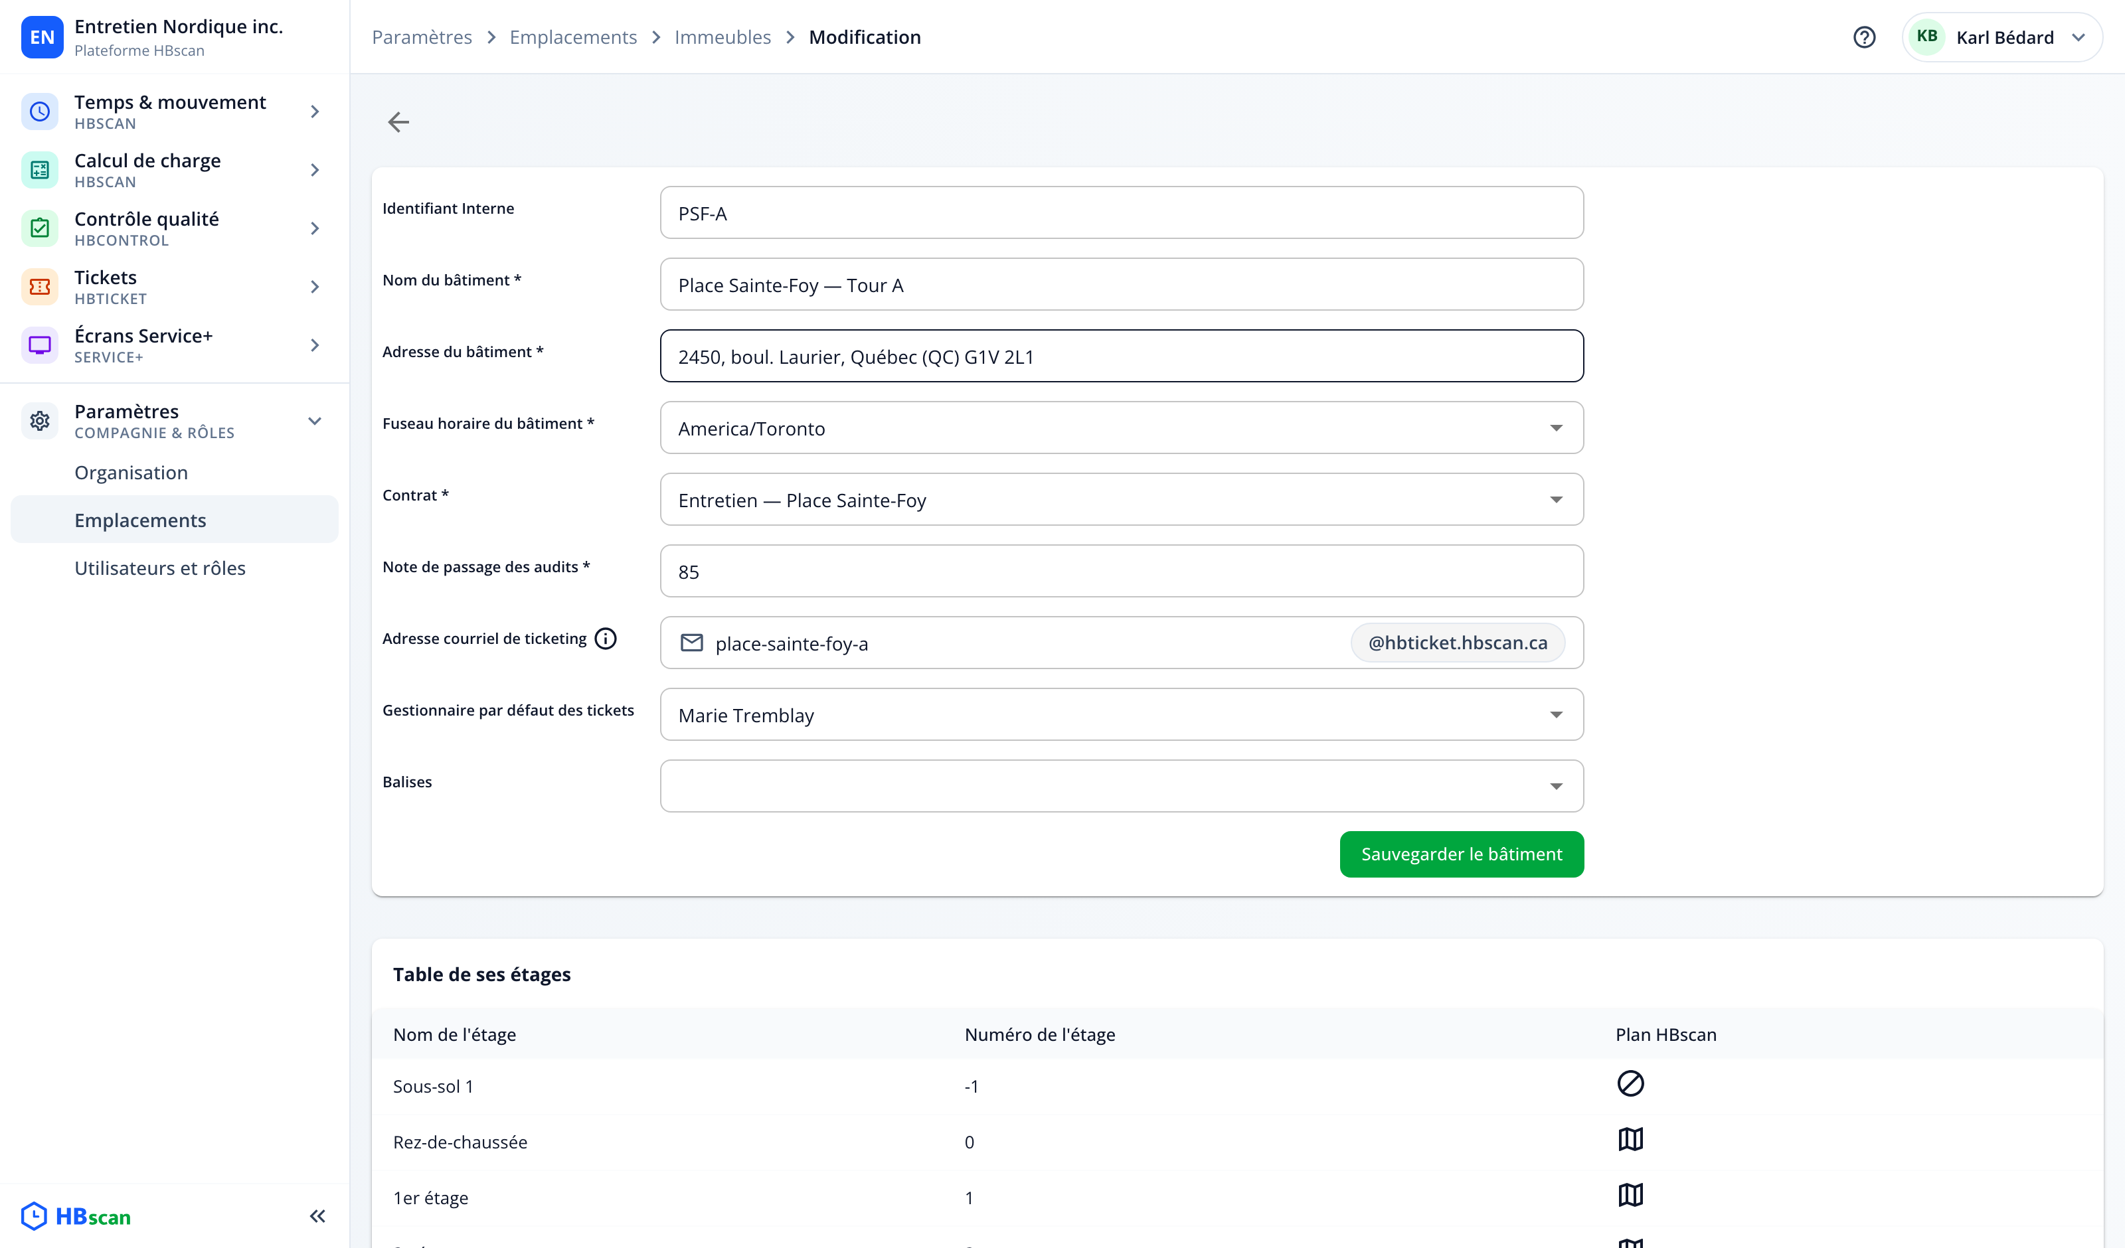Click the Calcul de charge calculator icon
The width and height of the screenshot is (2125, 1248).
[x=40, y=169]
